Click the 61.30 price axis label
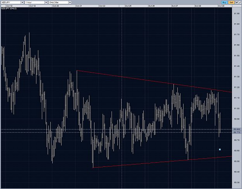Viewport: 242px width, 189px height. pyautogui.click(x=237, y=77)
